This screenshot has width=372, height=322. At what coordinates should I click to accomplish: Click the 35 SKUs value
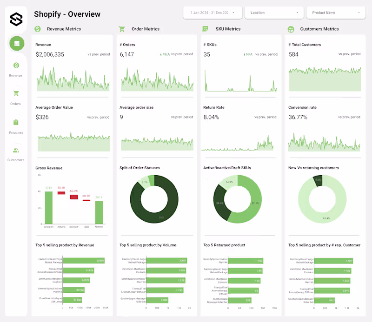[x=206, y=54]
